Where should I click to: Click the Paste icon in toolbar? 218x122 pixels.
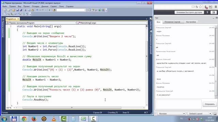(x=33, y=10)
